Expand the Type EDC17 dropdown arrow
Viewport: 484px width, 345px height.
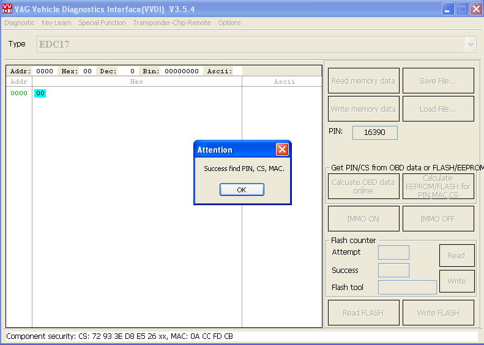pyautogui.click(x=471, y=45)
